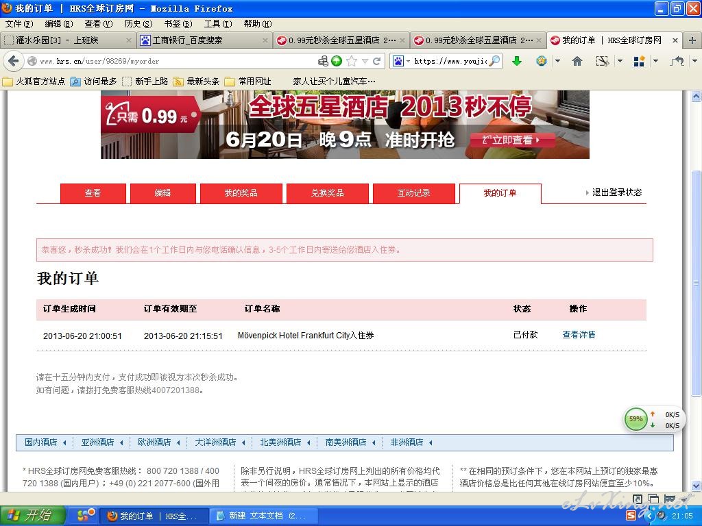Select the 我的奖品 page tab
The image size is (702, 526).
click(x=241, y=193)
